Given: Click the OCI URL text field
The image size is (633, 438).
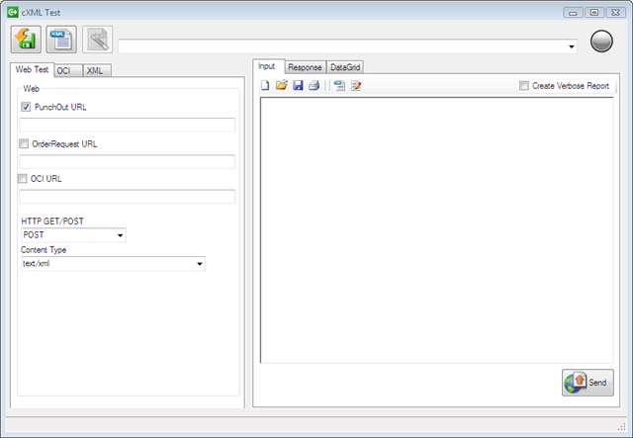Looking at the screenshot, I should point(128,197).
